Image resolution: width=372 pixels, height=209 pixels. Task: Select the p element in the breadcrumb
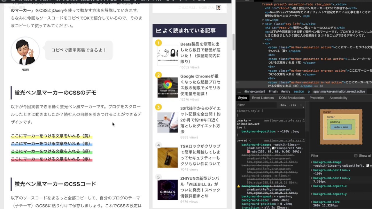click(x=309, y=91)
